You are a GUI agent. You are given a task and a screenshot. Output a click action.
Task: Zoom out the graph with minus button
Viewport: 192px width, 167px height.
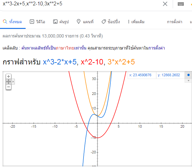9,87
